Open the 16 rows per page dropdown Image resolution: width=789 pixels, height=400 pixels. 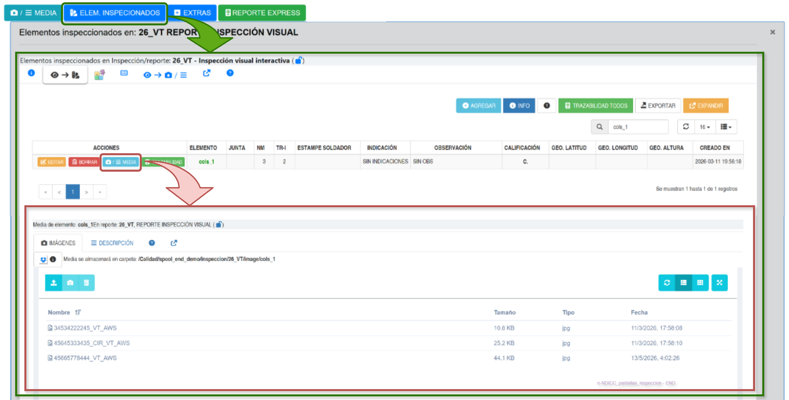(x=705, y=127)
